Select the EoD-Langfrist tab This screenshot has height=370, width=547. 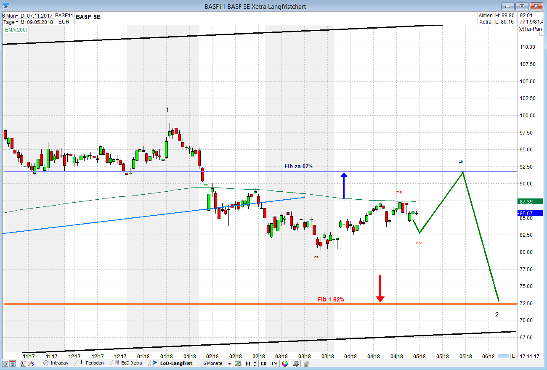click(173, 363)
